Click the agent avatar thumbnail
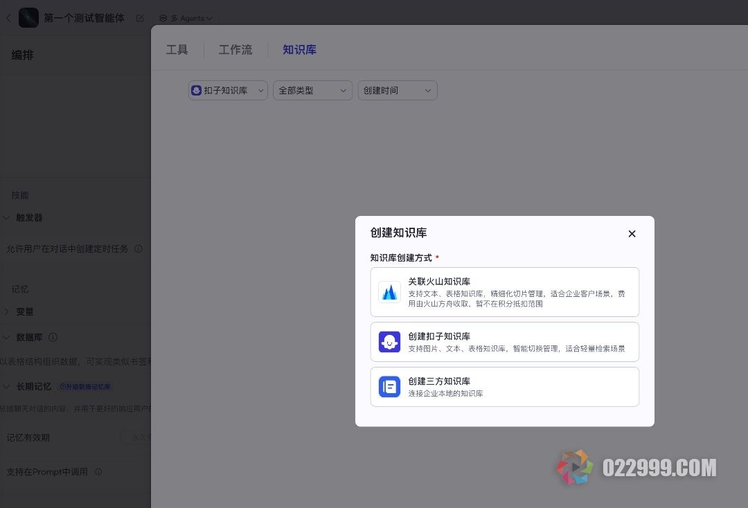 (28, 17)
